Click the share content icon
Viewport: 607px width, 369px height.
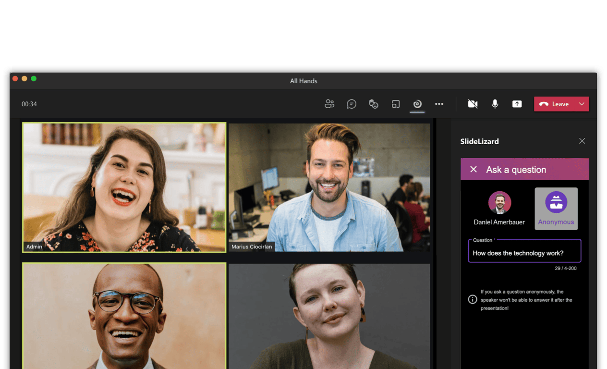(517, 104)
